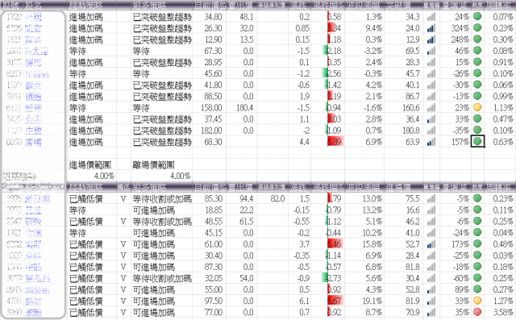Viewport: 516px width, 320px height.
Task: Click the green status circle in the 0.47% row
Action: [477, 118]
